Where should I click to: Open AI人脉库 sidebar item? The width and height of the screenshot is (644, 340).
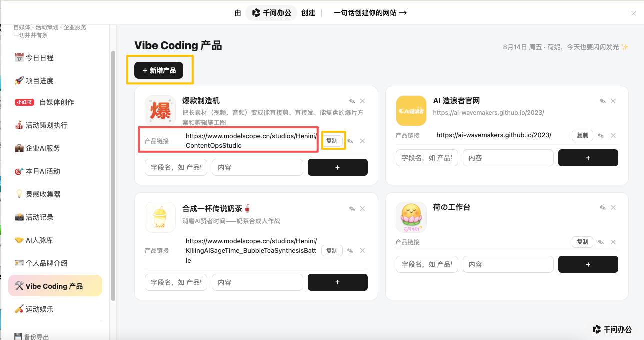(55, 240)
